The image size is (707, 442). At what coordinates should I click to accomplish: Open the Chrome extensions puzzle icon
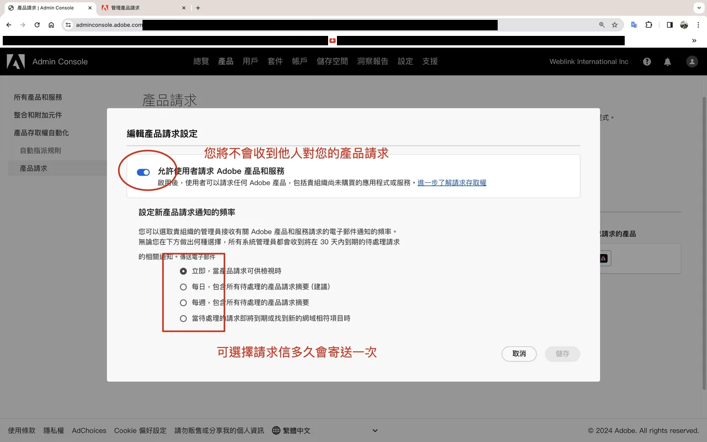649,25
